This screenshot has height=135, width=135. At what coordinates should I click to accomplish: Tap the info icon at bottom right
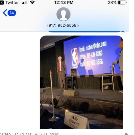click(x=126, y=134)
